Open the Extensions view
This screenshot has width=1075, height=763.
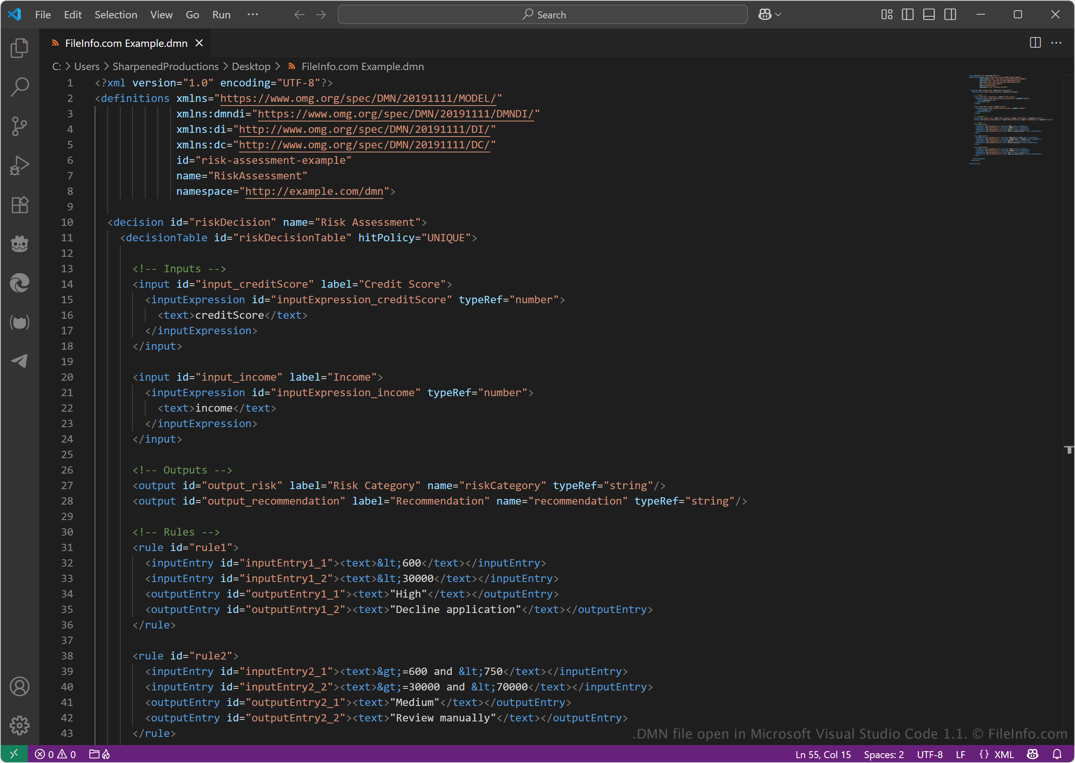19,204
